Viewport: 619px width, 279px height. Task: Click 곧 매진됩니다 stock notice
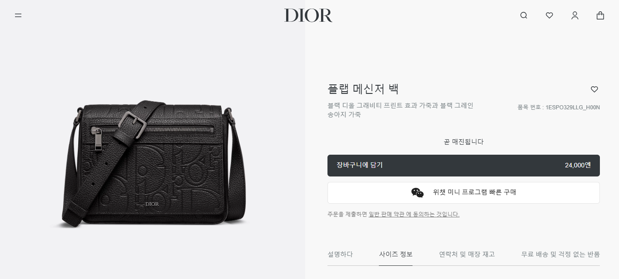click(463, 142)
